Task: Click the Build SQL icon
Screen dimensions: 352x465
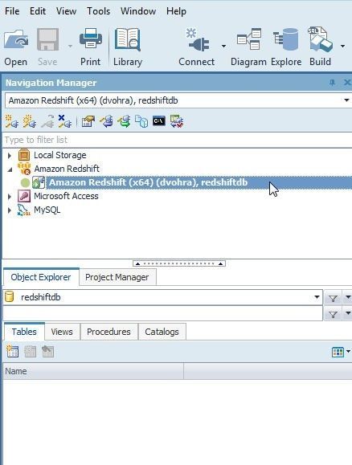Action: [x=320, y=39]
